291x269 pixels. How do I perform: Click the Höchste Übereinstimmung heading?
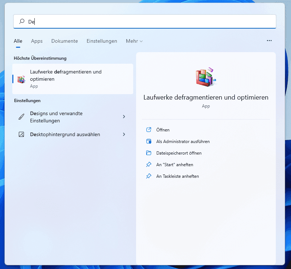(x=40, y=58)
